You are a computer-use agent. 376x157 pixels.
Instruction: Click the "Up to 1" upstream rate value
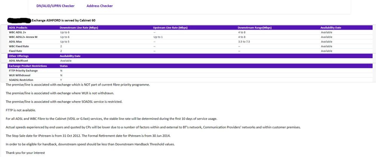pos(158,37)
